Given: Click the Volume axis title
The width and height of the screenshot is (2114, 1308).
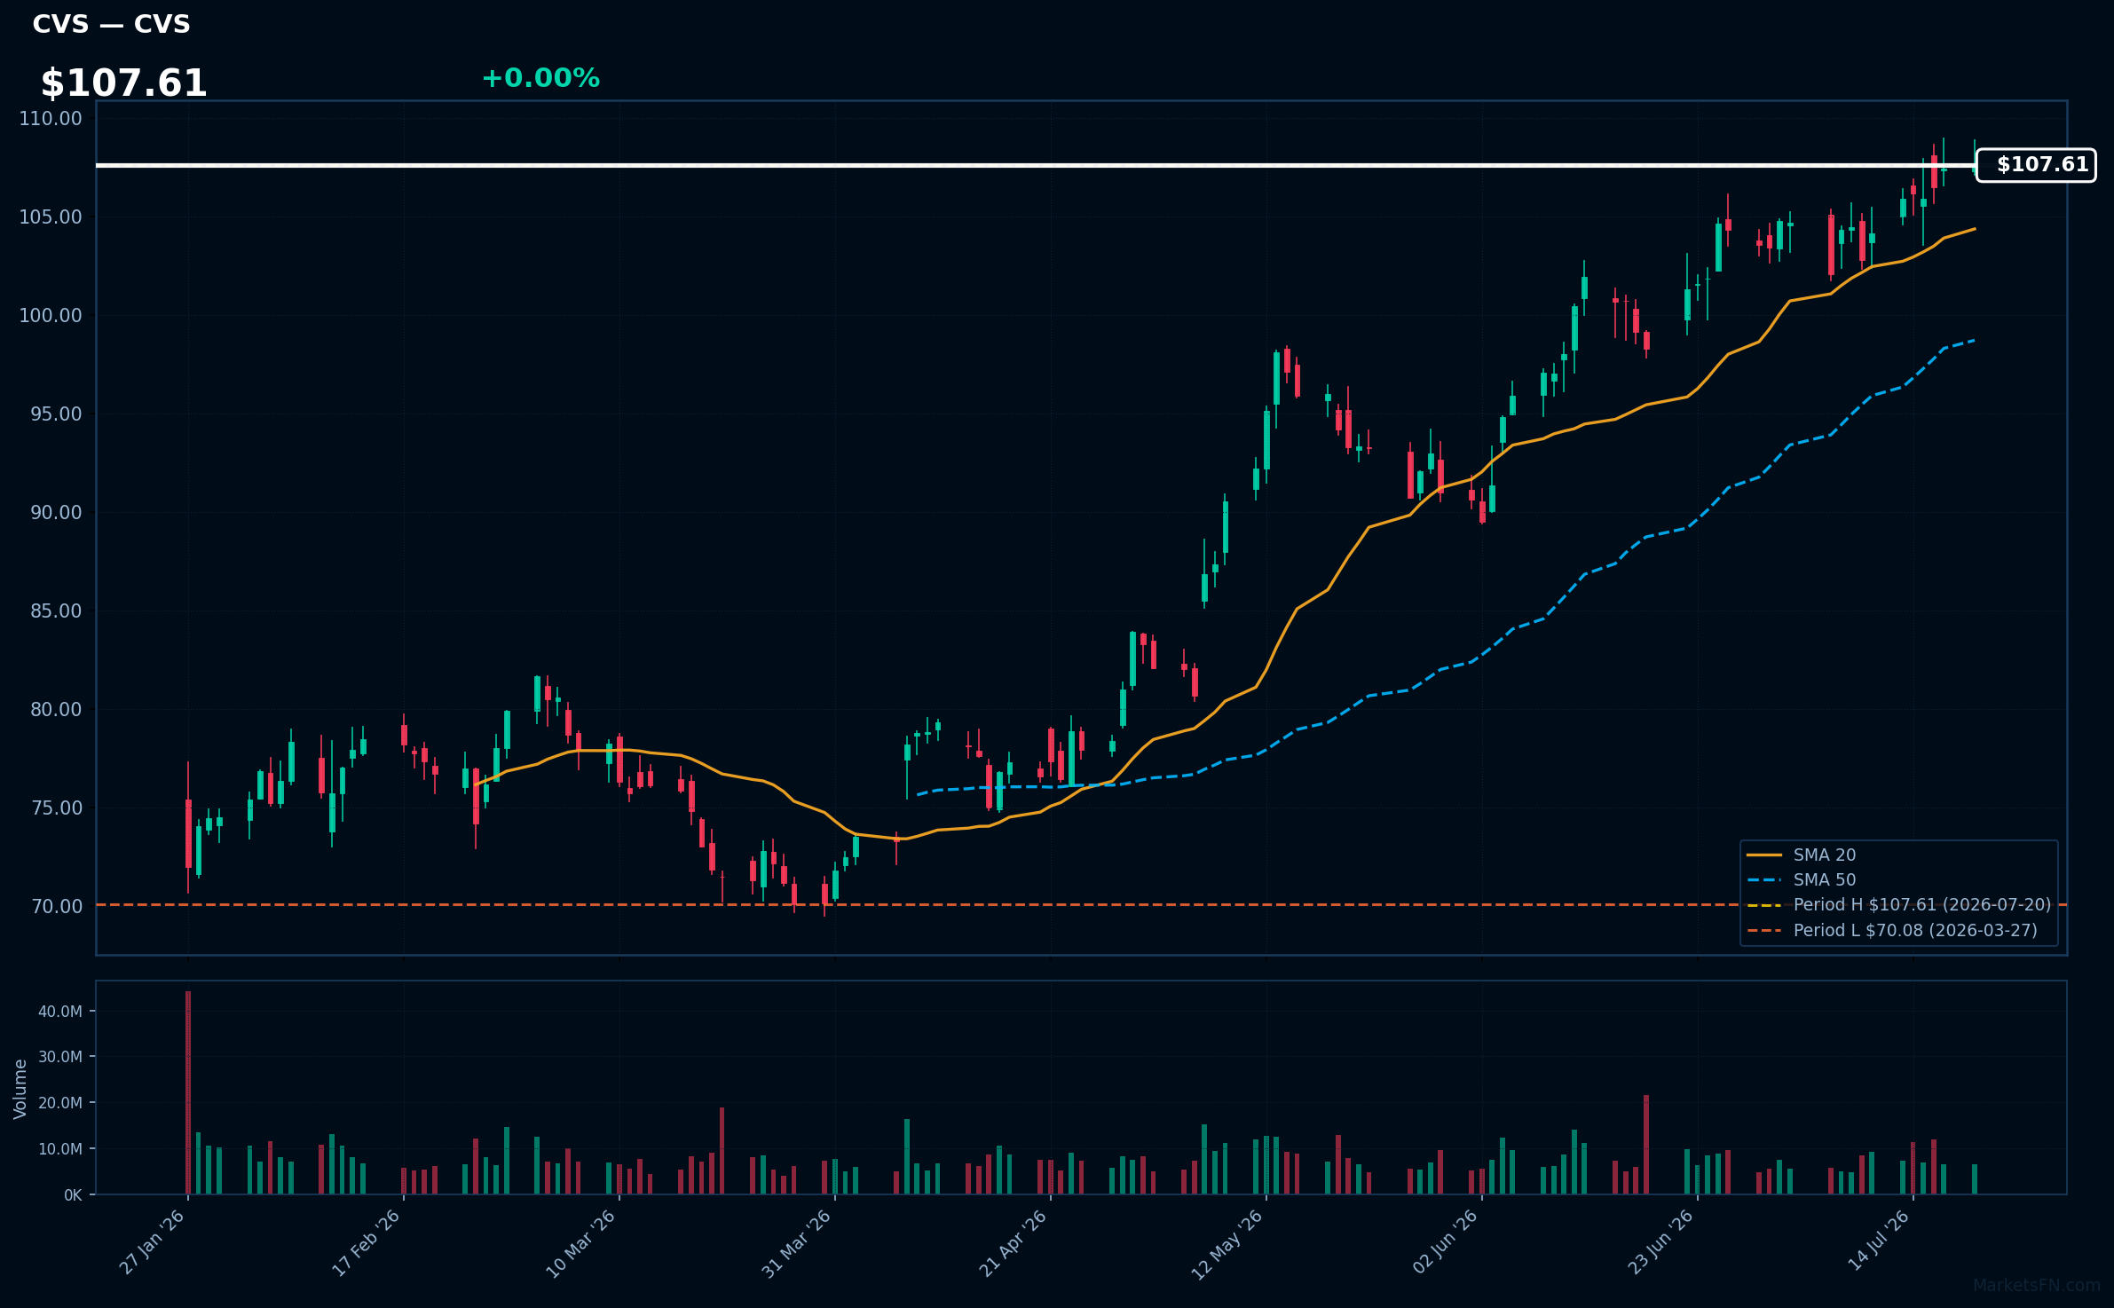Looking at the screenshot, I should pos(20,1089).
